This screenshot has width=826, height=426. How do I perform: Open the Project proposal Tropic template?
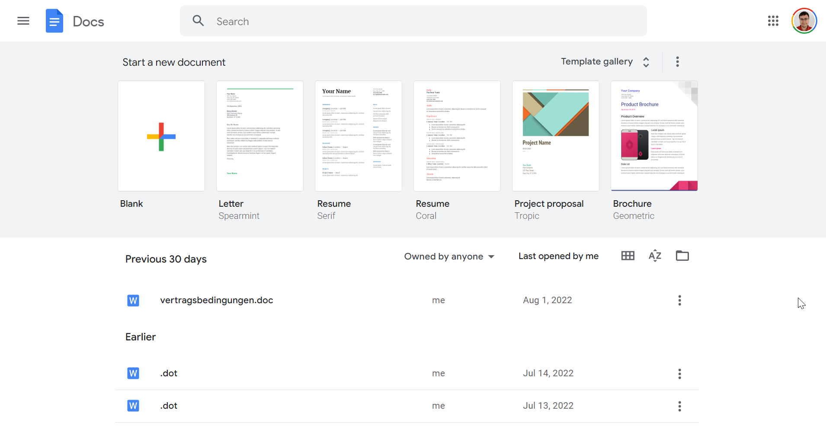click(x=556, y=136)
